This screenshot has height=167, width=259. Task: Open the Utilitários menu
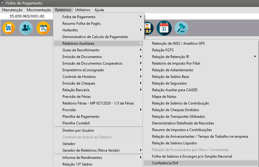coord(82,10)
